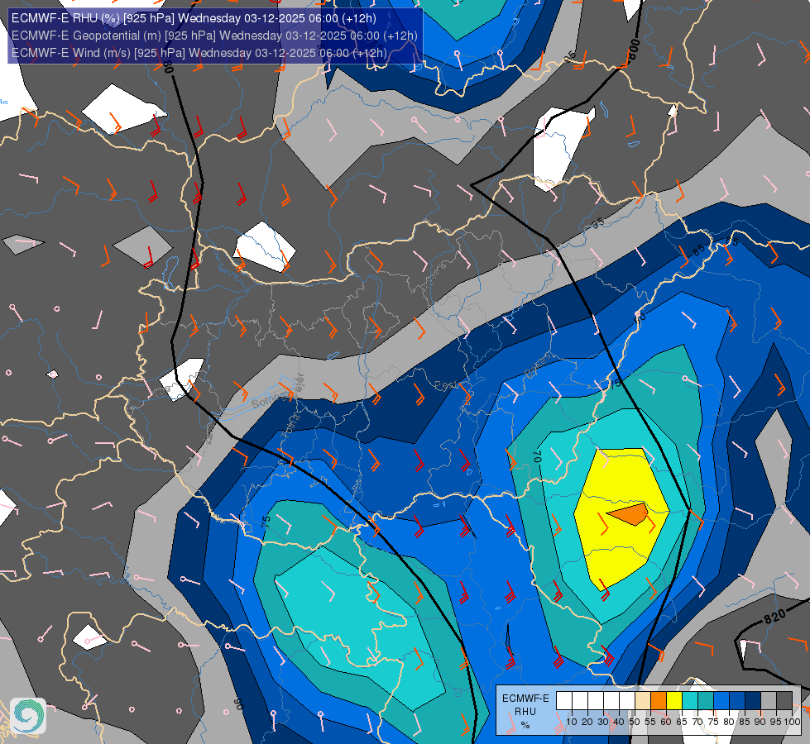Click the legend tick value 10
810x744 pixels.
[572, 722]
